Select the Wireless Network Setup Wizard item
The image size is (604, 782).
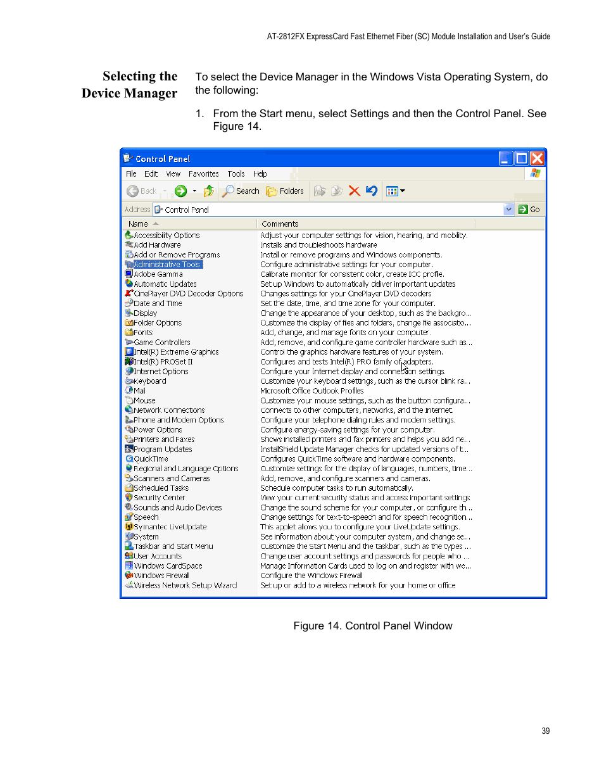pos(181,586)
